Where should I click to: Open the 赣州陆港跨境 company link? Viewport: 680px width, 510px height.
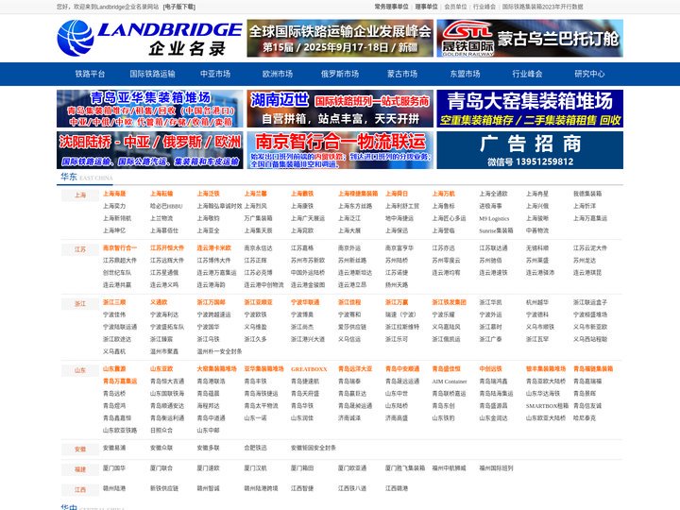[261, 488]
